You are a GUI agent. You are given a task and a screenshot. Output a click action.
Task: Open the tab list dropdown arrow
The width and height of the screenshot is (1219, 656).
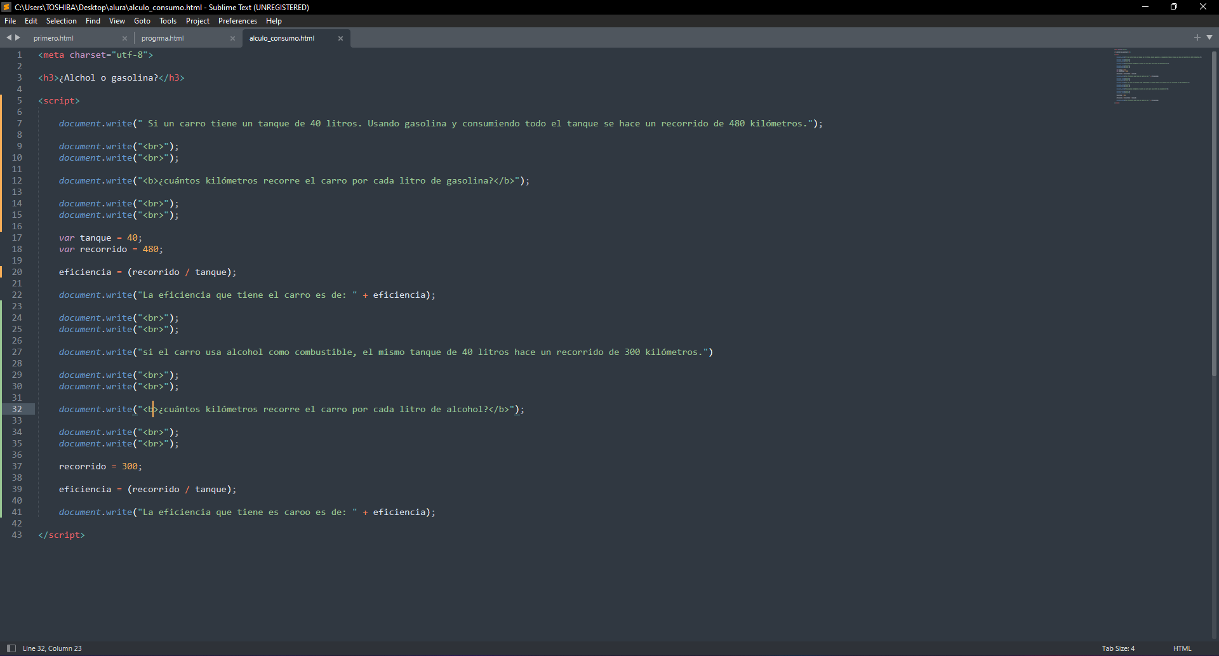point(1209,37)
